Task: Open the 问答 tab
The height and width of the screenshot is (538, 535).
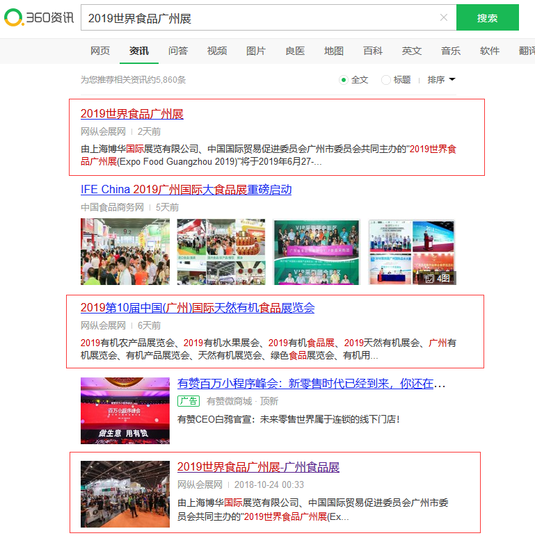Action: pyautogui.click(x=178, y=51)
